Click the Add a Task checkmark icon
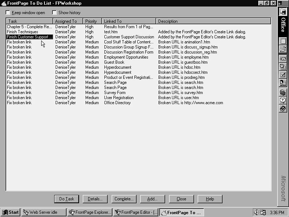289x217 pixels. tap(283, 75)
